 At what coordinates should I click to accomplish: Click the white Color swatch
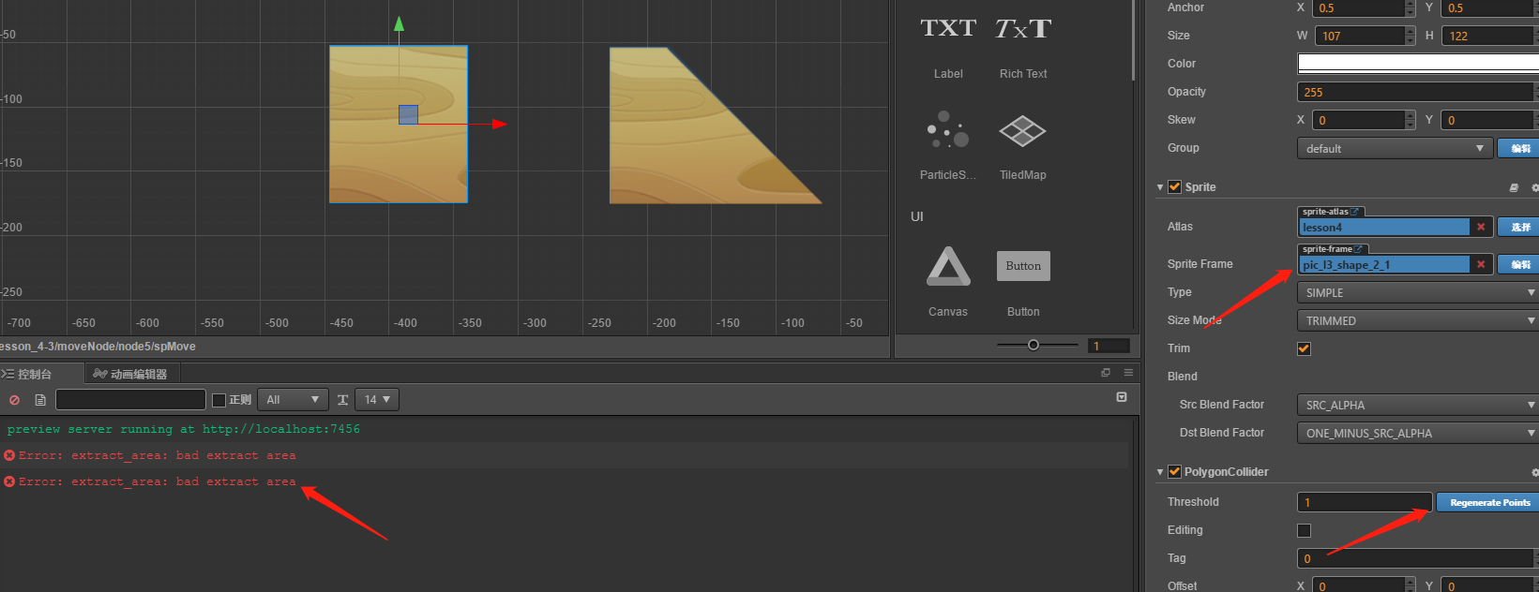click(x=1418, y=64)
